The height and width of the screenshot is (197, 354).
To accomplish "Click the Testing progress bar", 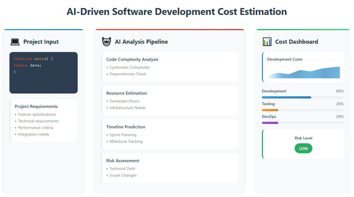I will pyautogui.click(x=303, y=110).
